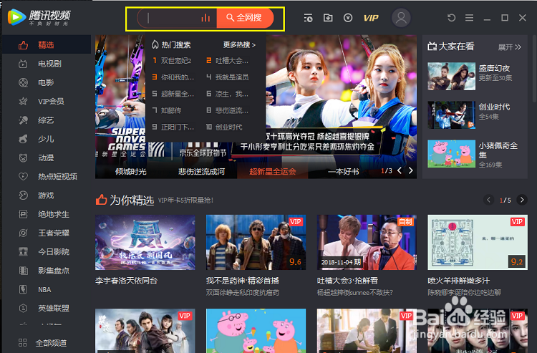Screen dimensions: 537x353
Task: Go to next banner page arrow
Action: click(x=411, y=170)
